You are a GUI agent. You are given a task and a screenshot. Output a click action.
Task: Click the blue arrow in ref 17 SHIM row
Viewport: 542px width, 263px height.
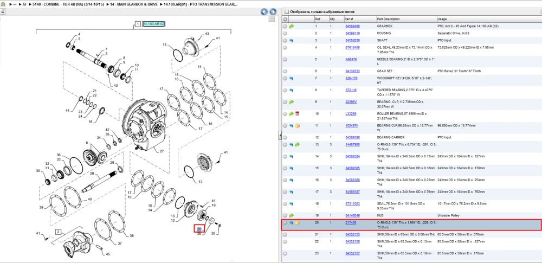click(x=292, y=192)
